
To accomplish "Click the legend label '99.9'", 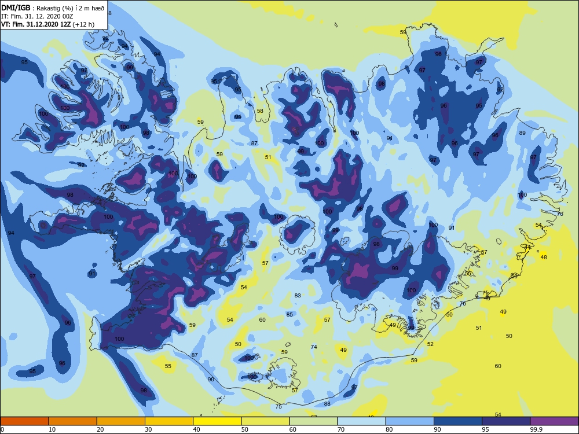I will pos(536,429).
